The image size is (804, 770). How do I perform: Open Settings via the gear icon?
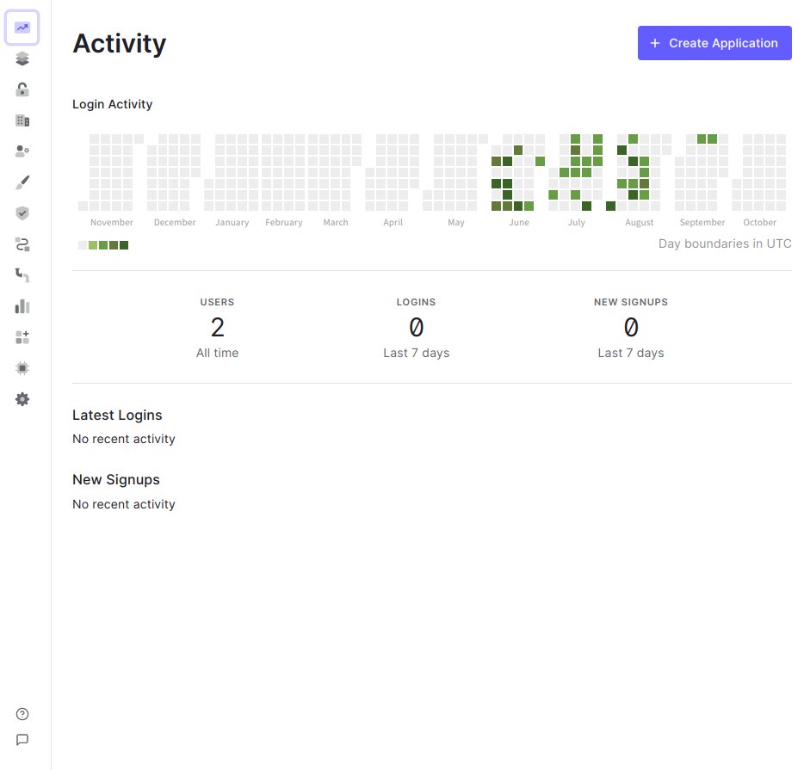click(x=22, y=399)
